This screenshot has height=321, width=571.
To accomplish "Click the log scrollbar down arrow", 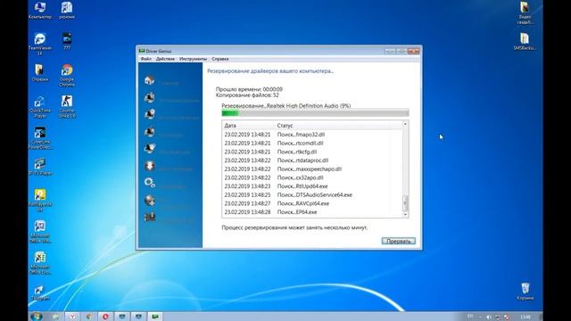I will pos(405,215).
